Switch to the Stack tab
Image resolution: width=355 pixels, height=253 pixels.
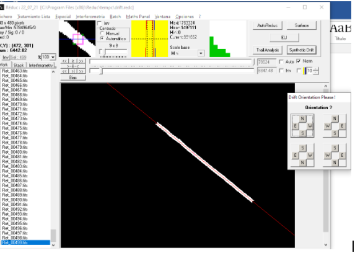[19, 65]
